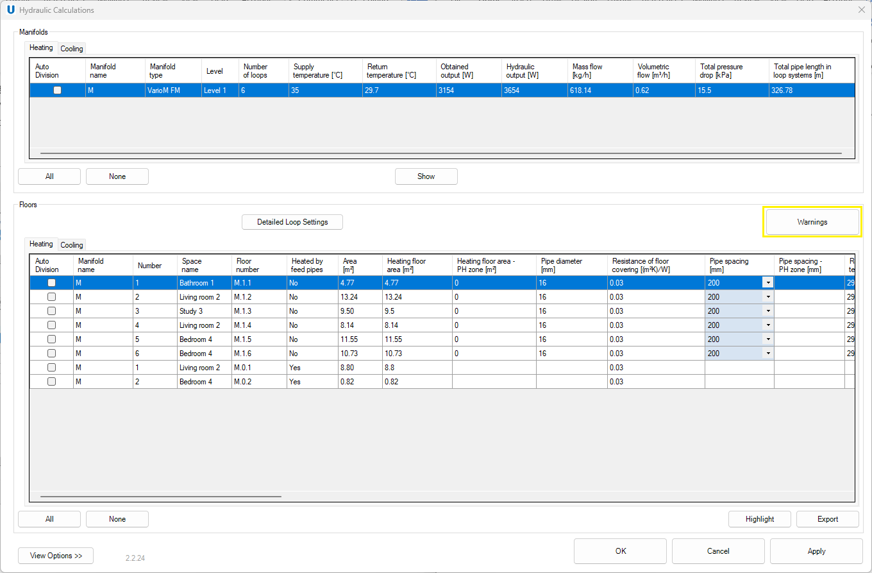This screenshot has width=872, height=573.
Task: Click Mass flow value 618.14
Action: click(599, 90)
